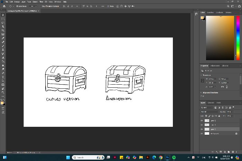Click the Add layer mask icon
The image size is (242, 161).
pos(221,152)
